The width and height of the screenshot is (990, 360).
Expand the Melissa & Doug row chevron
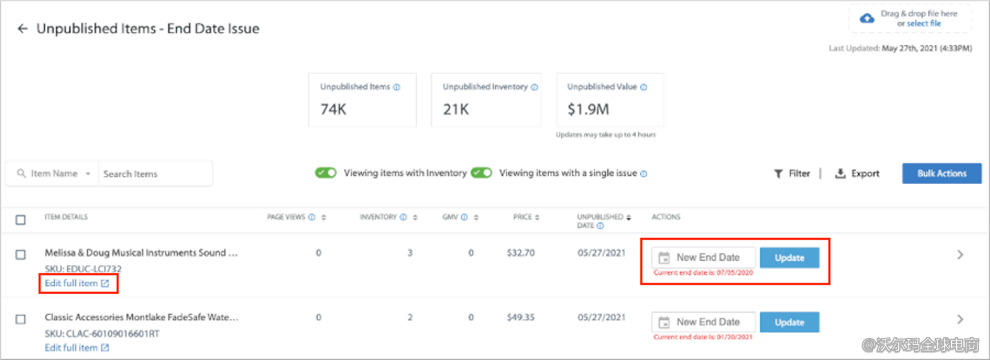pos(960,255)
